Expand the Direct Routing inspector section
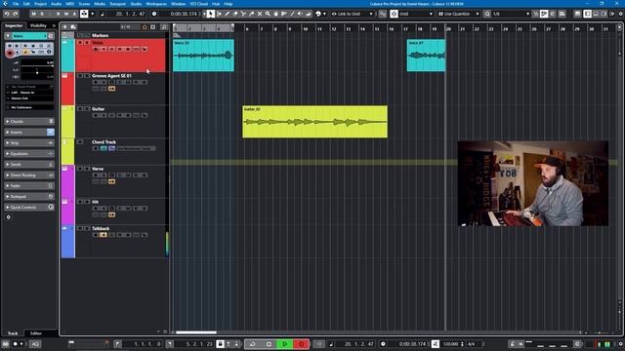The width and height of the screenshot is (625, 351). (29, 175)
